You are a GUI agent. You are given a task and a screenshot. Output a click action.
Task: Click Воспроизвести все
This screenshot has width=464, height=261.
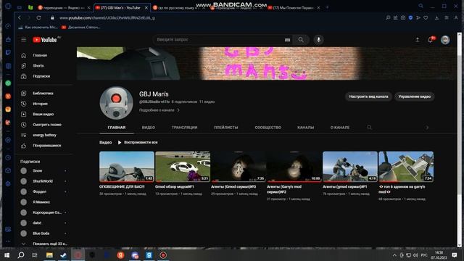[138, 142]
